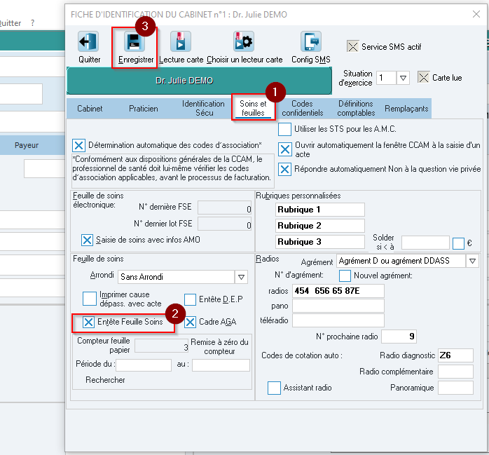
Task: Toggle Détermination automatique des codes d'association
Action: pos(79,145)
